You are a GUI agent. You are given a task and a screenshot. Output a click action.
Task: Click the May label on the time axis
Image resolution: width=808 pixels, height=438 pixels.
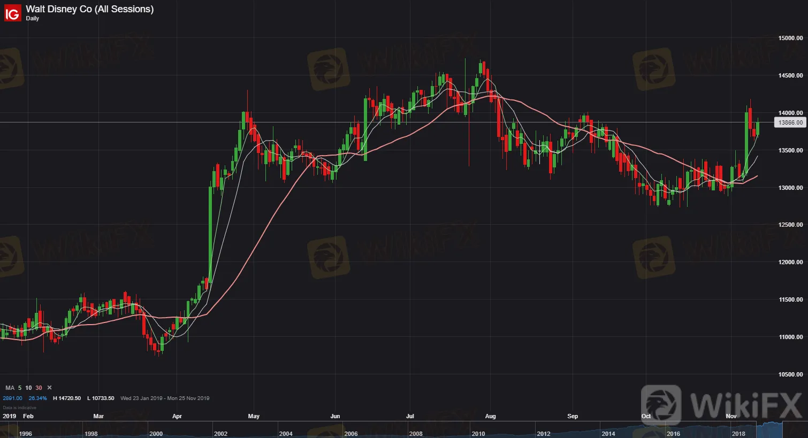pos(254,416)
